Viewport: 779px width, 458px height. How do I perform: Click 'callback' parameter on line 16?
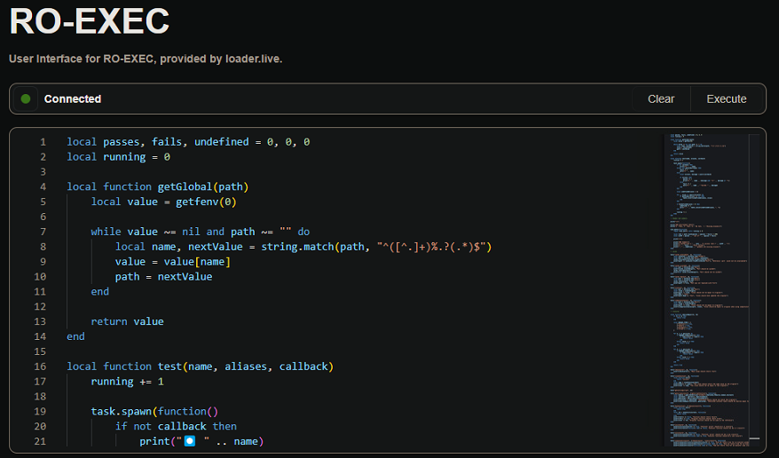[x=303, y=367]
